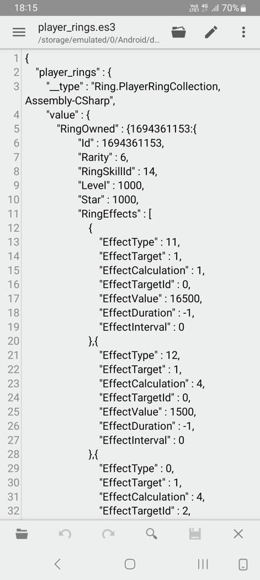The height and width of the screenshot is (580, 260).
Task: Save file with the floppy disk icon
Action: pyautogui.click(x=195, y=534)
